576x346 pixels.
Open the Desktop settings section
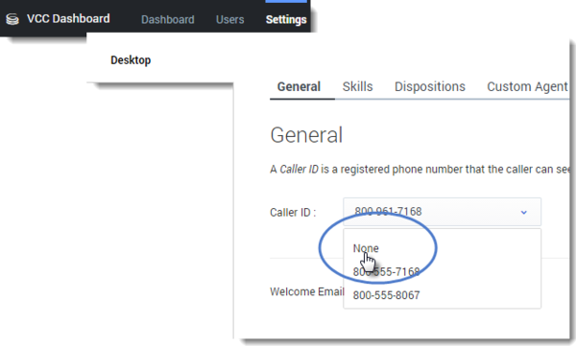[131, 60]
